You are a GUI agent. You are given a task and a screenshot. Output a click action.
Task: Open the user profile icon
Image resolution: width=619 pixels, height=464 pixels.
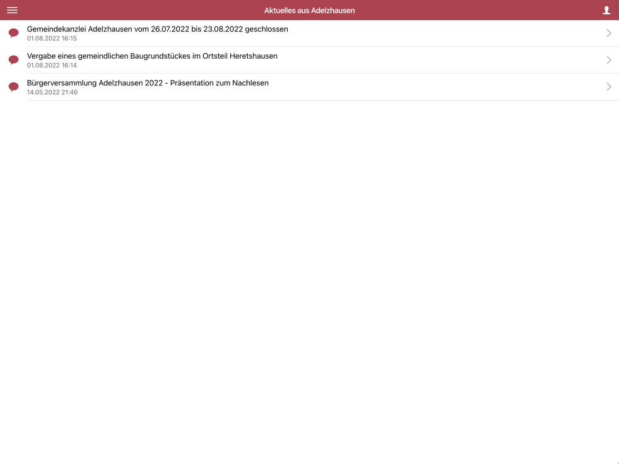[607, 11]
